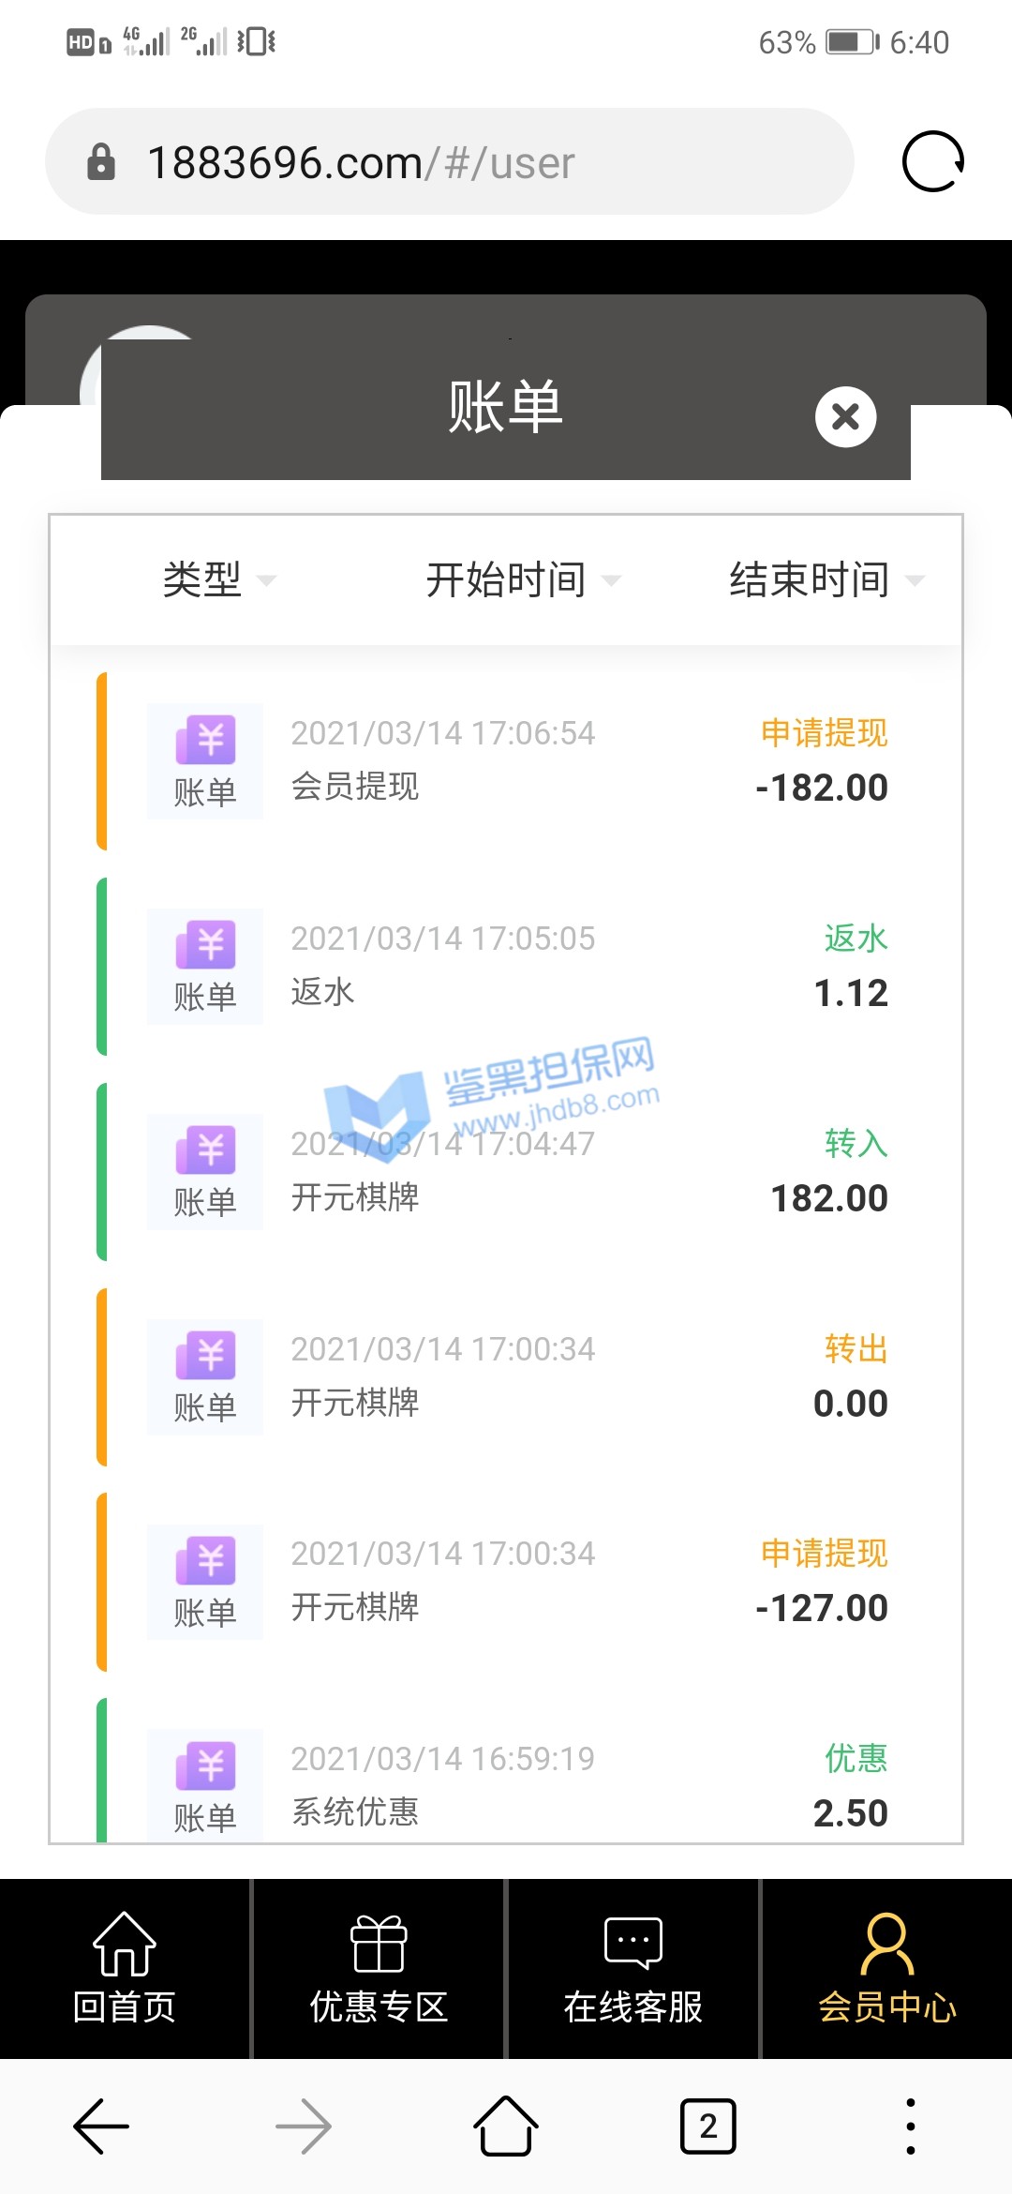
Task: Close the 账单 bill popup
Action: [x=845, y=416]
